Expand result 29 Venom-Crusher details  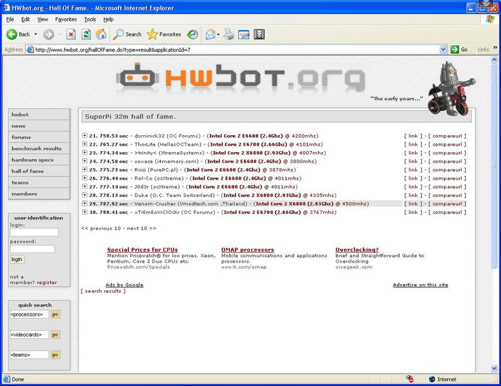[x=85, y=203]
